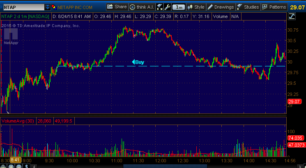Click the Share button in toolbar
The height and width of the screenshot is (168, 306).
coord(117,7)
